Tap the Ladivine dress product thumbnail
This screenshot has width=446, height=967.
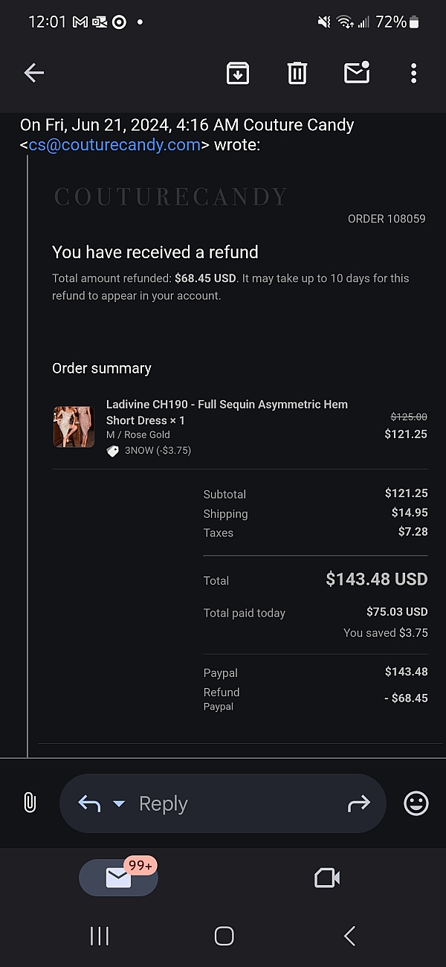click(74, 426)
